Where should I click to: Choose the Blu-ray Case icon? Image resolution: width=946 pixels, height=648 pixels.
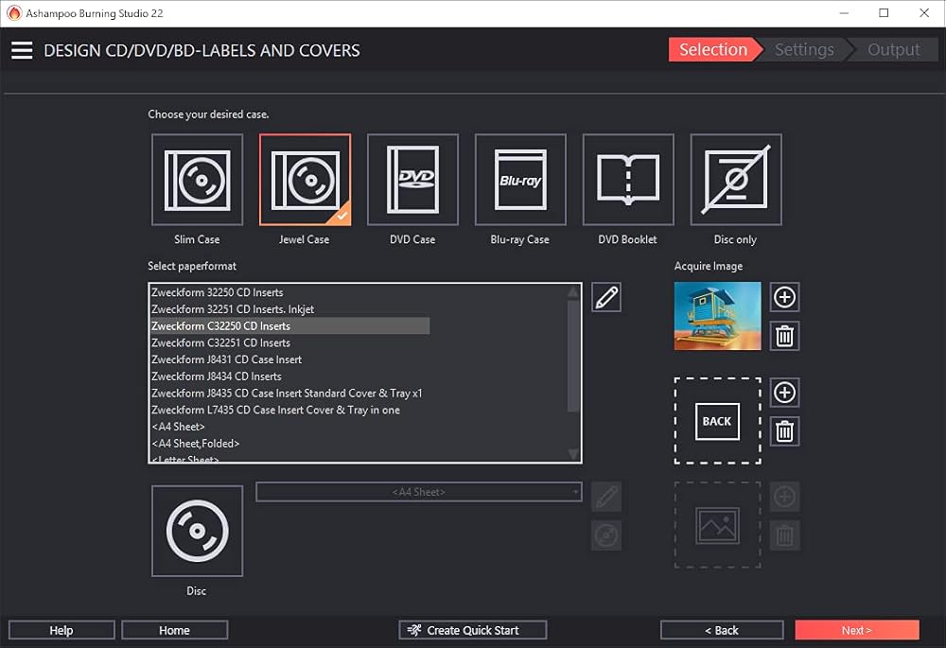point(520,180)
